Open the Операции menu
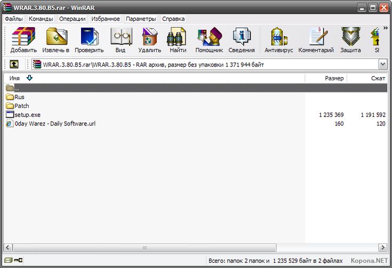The height and width of the screenshot is (268, 392). [x=72, y=19]
